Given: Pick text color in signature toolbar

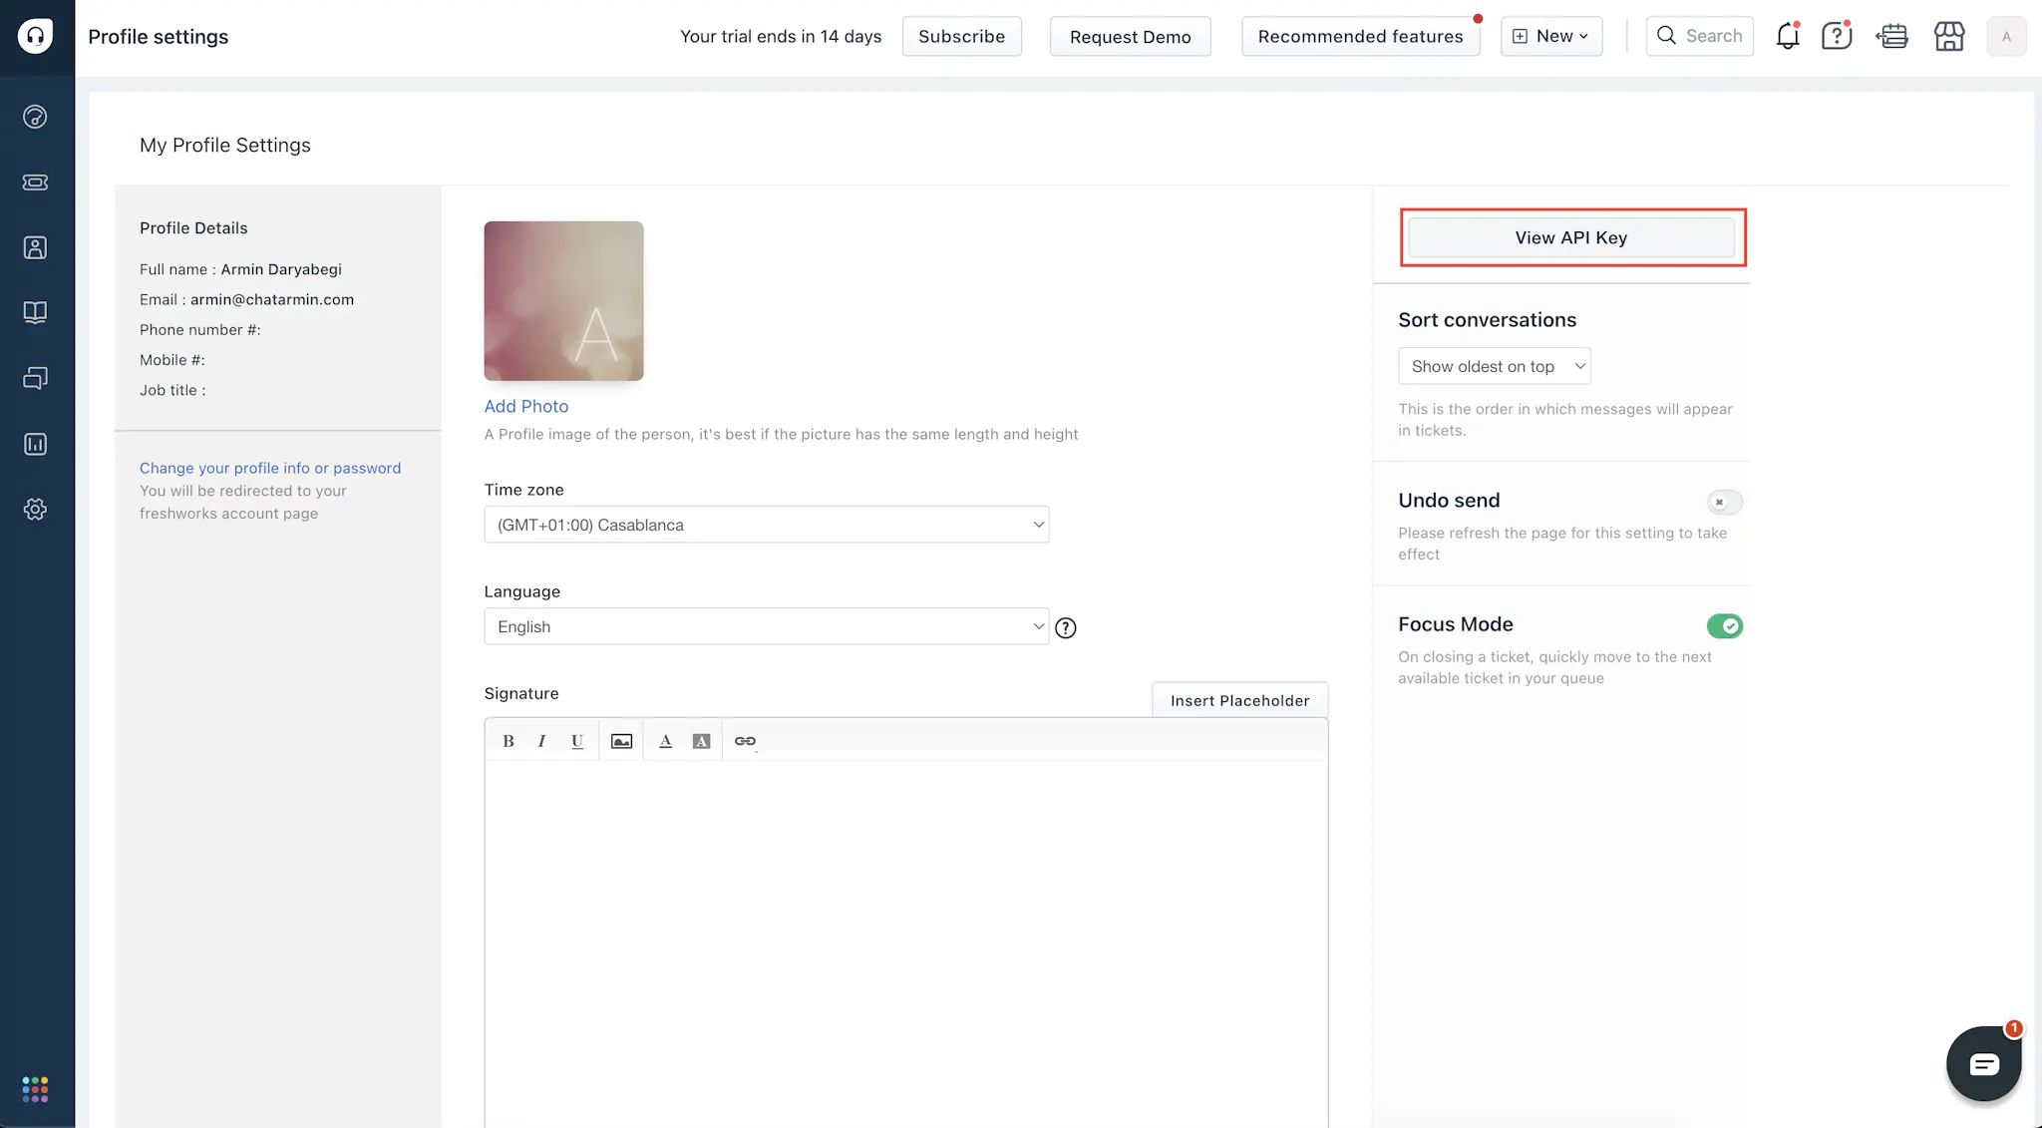Looking at the screenshot, I should pyautogui.click(x=665, y=741).
